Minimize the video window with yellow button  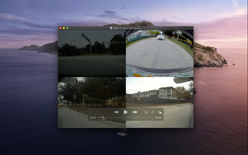tap(64, 28)
